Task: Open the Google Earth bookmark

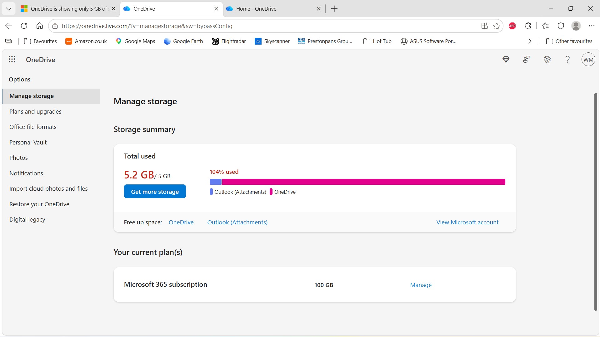Action: coord(183,41)
